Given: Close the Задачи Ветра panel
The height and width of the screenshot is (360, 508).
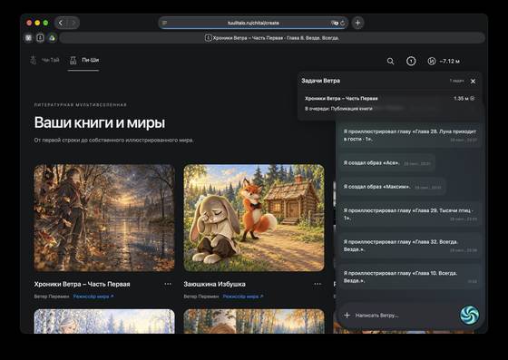Looking at the screenshot, I should [473, 82].
